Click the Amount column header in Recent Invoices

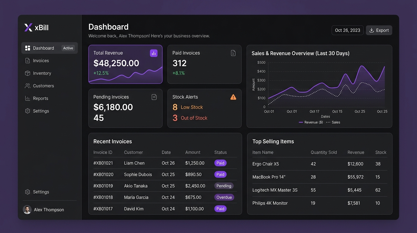point(193,152)
